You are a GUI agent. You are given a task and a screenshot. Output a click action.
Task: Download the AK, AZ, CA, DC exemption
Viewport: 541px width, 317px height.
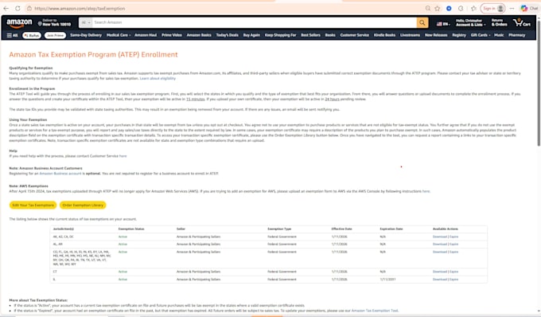[440, 237]
